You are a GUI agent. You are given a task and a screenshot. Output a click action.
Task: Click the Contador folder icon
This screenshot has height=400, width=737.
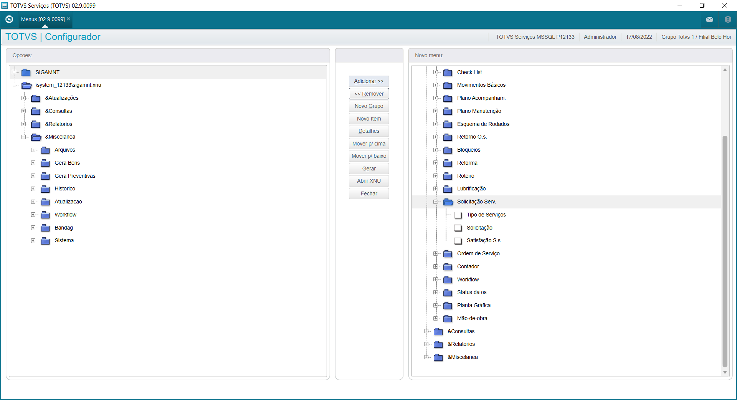pyautogui.click(x=448, y=267)
